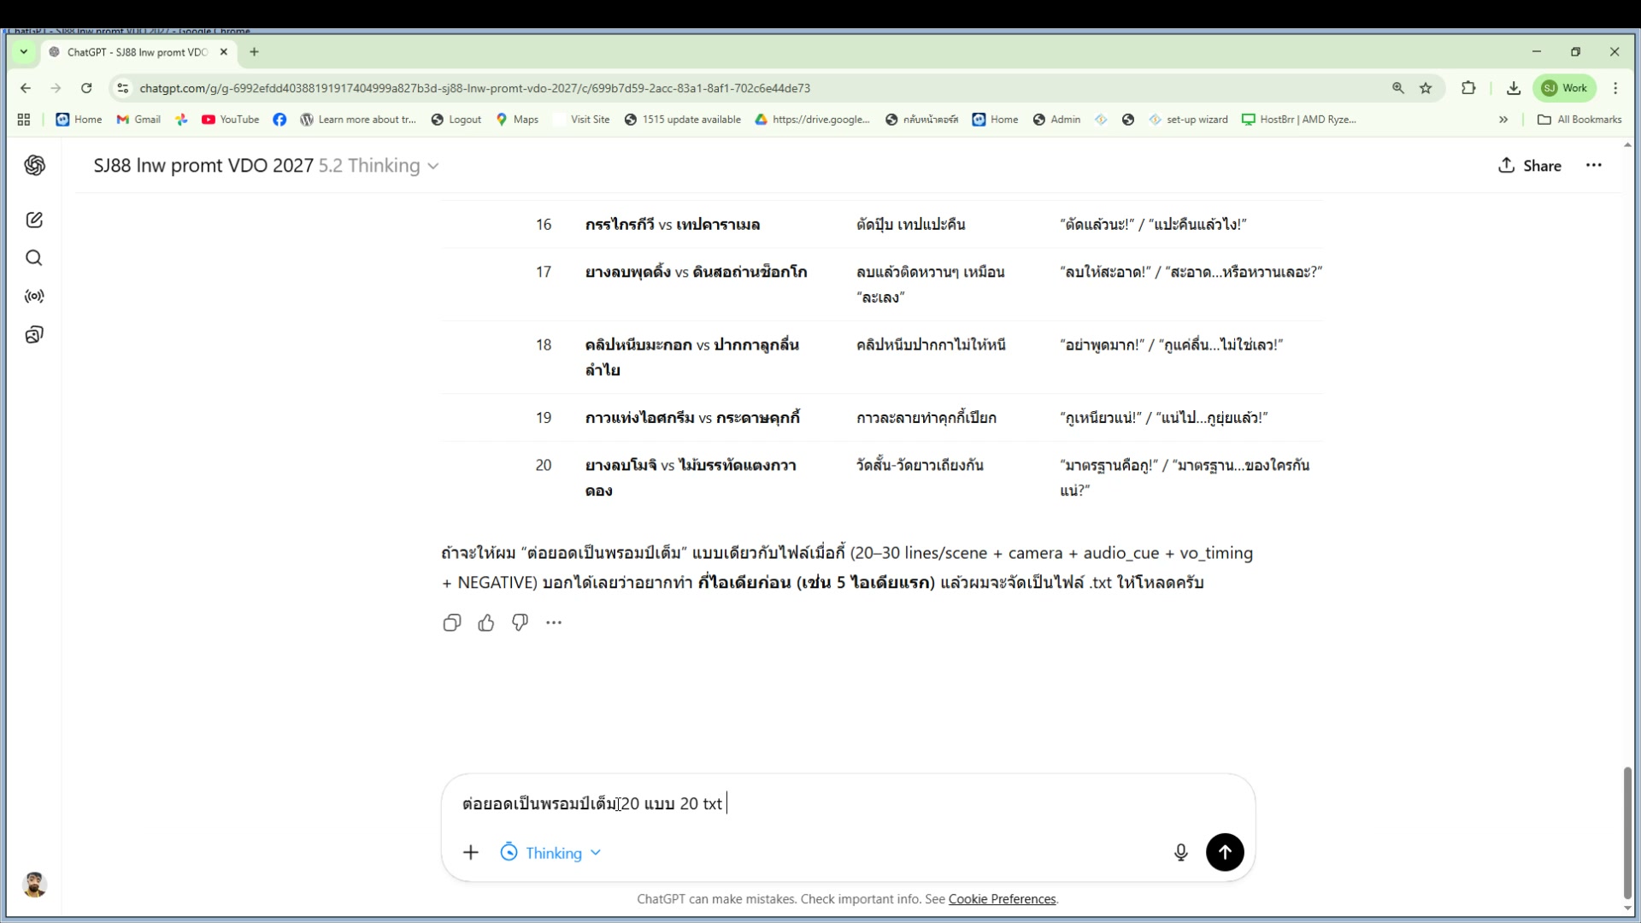Viewport: 1641px width, 923px height.
Task: Send the message with arrow button
Action: coord(1225,852)
